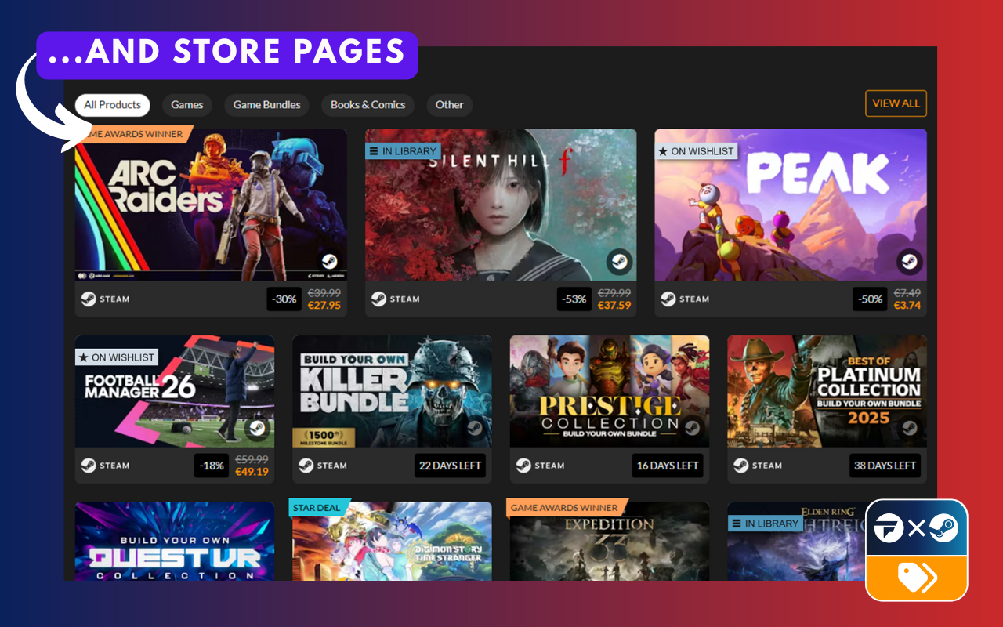Click the Steam icon on ARC Raiders artwork
1003x627 pixels.
click(x=329, y=263)
